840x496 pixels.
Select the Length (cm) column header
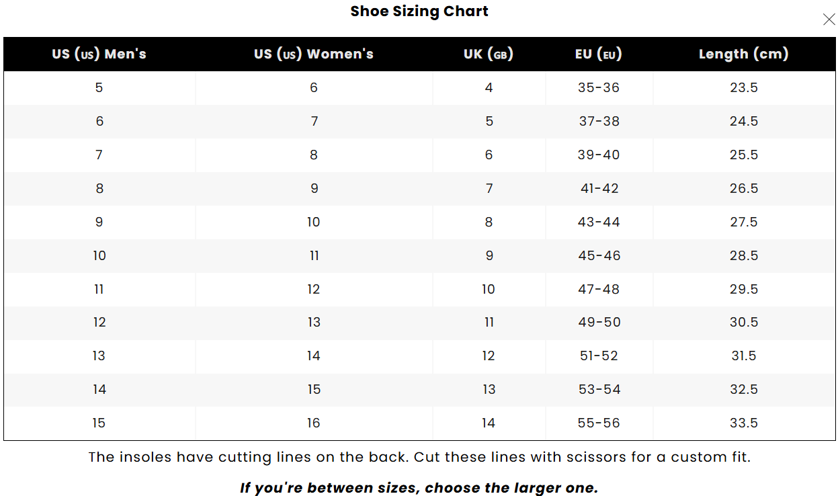(x=743, y=54)
